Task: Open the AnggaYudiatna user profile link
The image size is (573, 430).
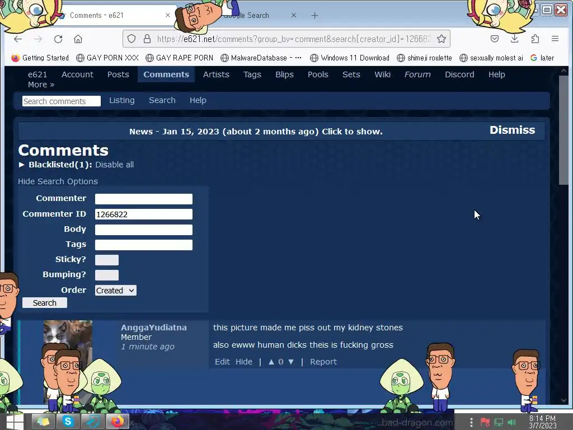Action: pos(153,327)
